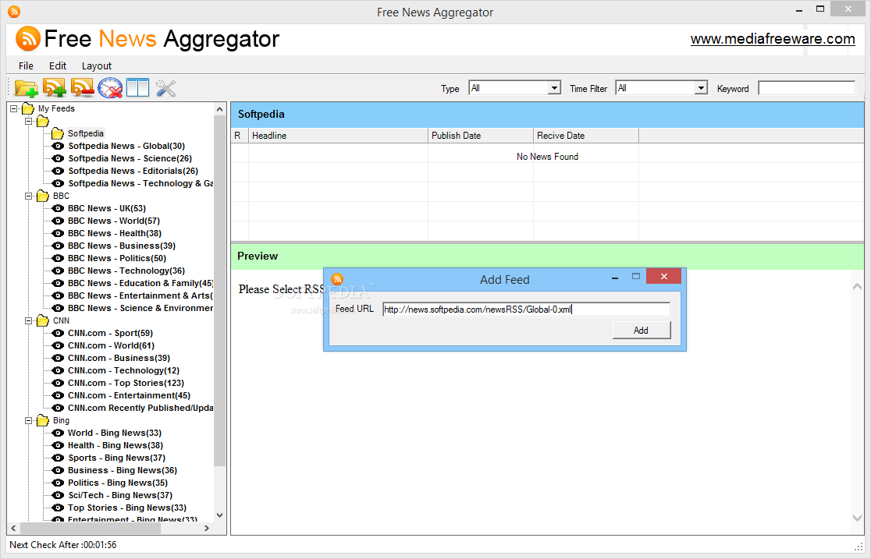The height and width of the screenshot is (559, 871).
Task: Select Health - Bing News(38) feed
Action: point(116,445)
